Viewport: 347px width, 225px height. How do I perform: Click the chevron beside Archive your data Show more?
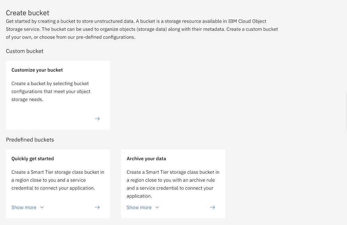coord(157,207)
